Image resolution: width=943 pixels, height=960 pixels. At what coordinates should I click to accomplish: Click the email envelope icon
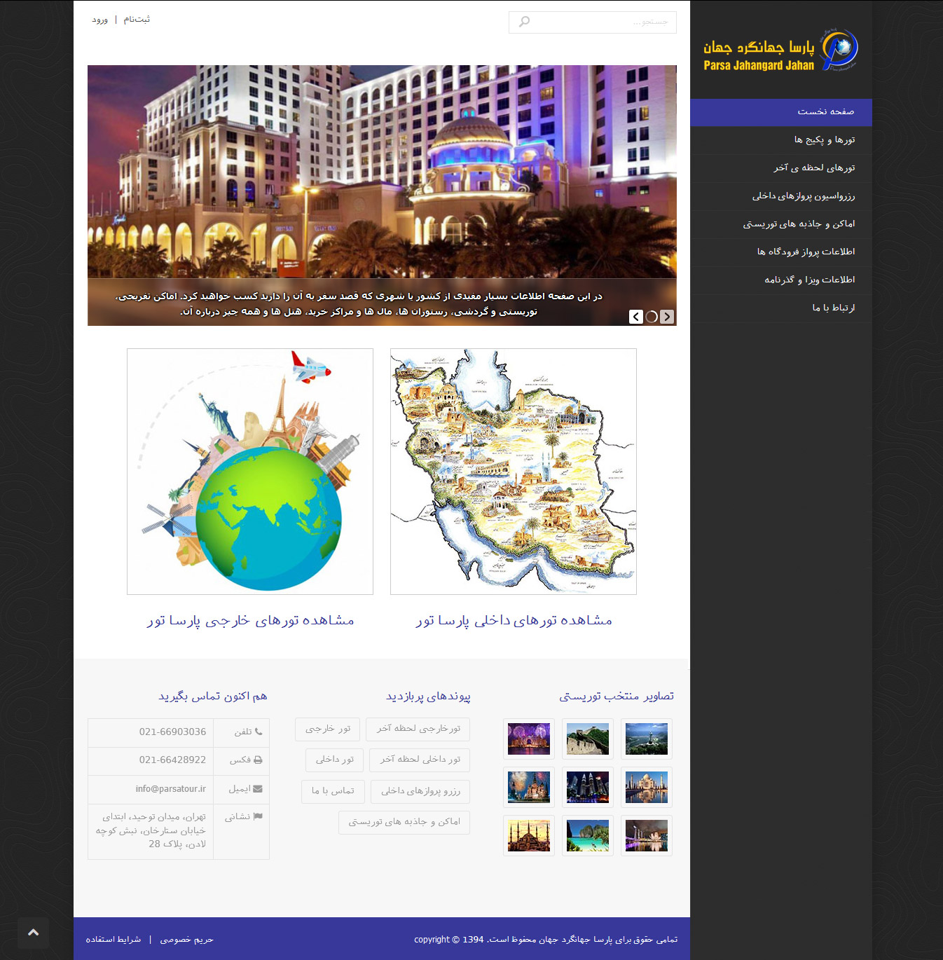coord(258,789)
